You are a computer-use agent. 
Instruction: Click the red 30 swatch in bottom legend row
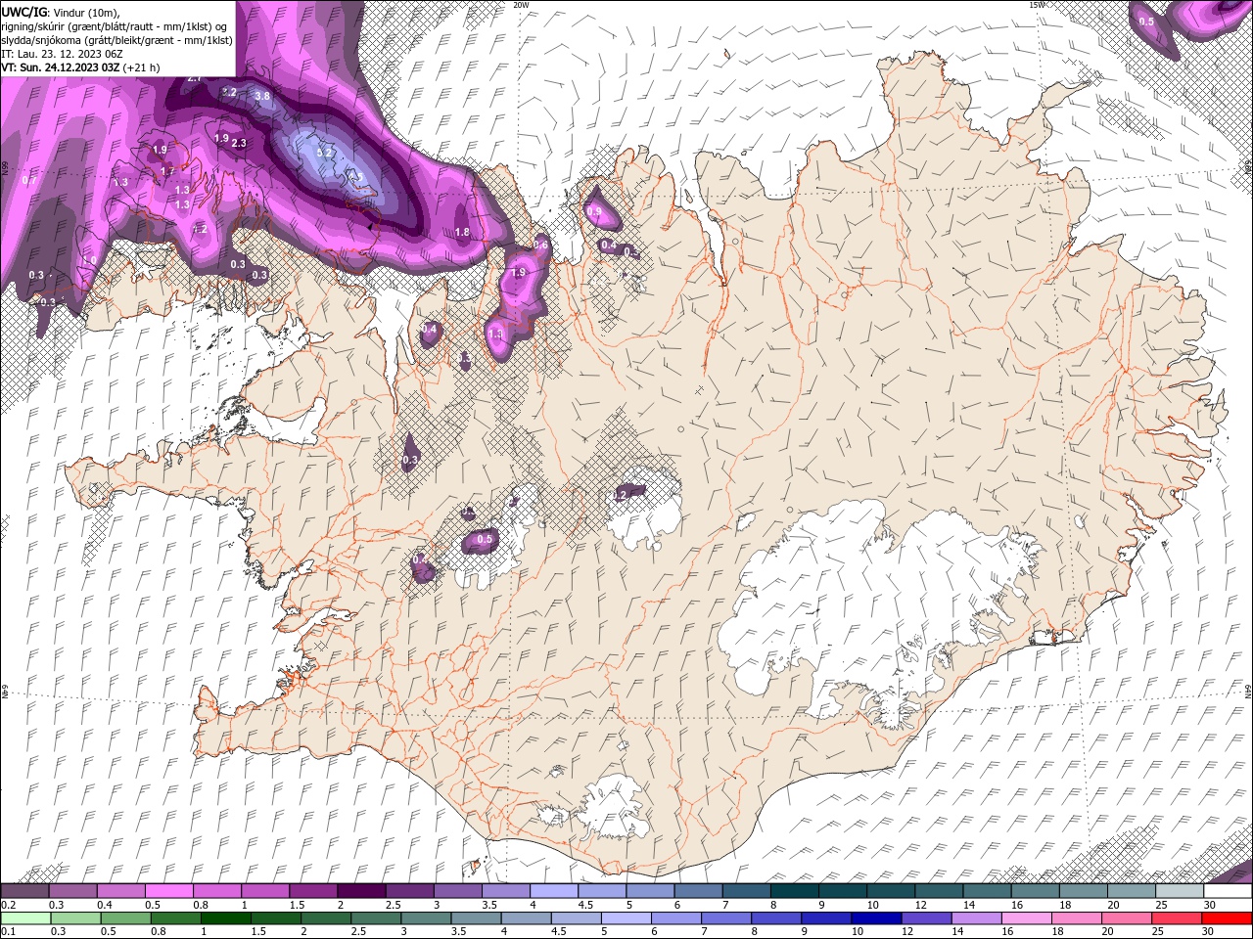point(1228,918)
